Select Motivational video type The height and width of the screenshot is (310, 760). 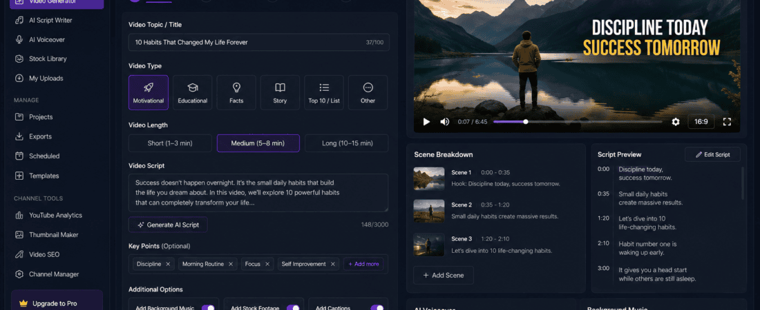pos(149,92)
